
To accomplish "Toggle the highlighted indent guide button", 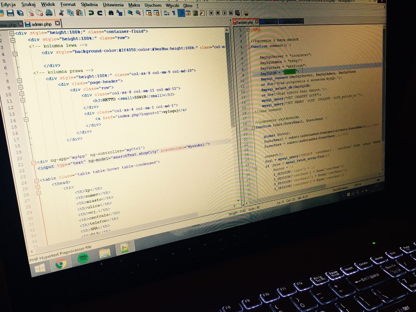I will pyautogui.click(x=181, y=13).
